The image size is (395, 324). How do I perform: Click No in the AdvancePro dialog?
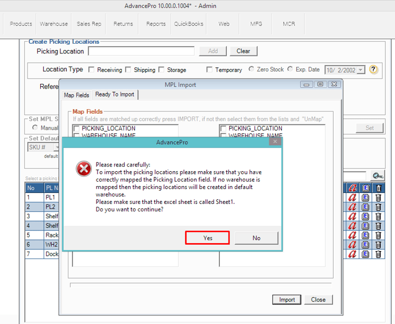tap(256, 238)
